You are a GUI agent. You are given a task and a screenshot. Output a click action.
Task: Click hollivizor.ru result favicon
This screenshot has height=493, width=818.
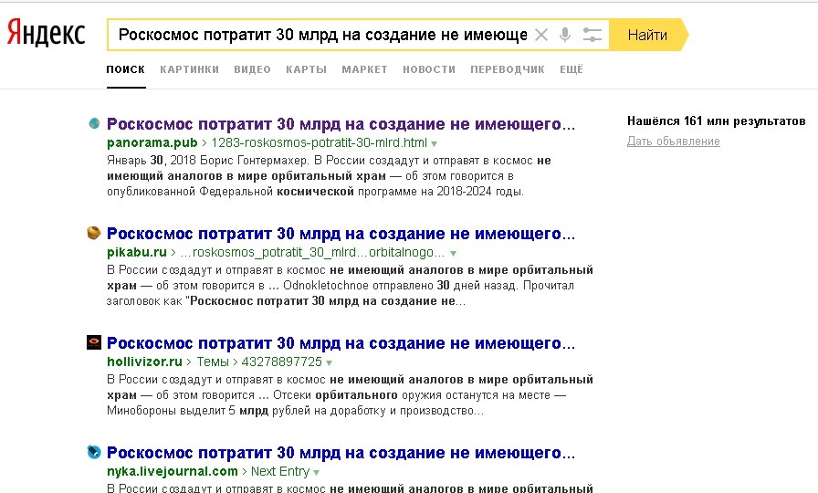tap(94, 342)
